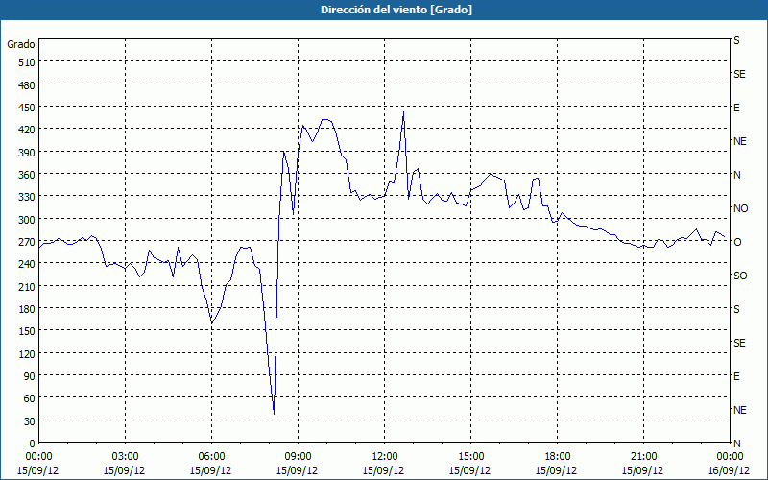Select the 'N' compass label at the 360 gridline
Screen dimensions: 768x480
tap(736, 175)
